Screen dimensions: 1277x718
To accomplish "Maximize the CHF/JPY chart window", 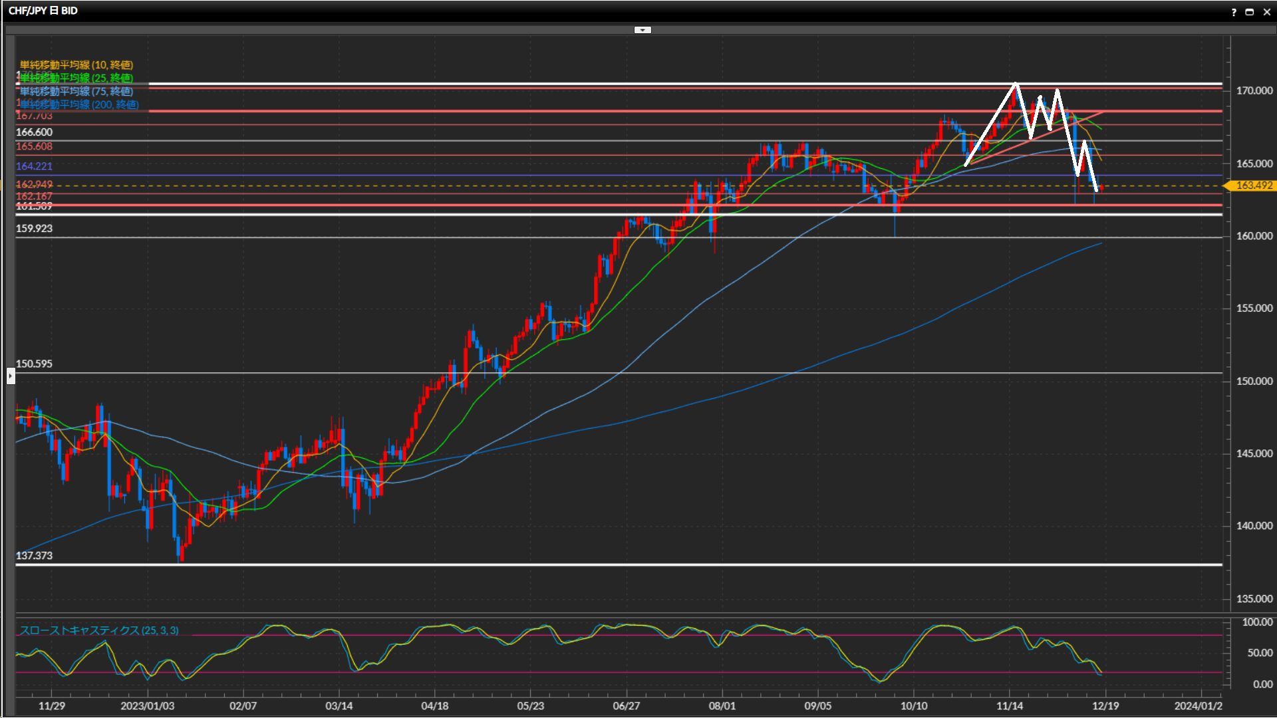I will click(x=1249, y=11).
